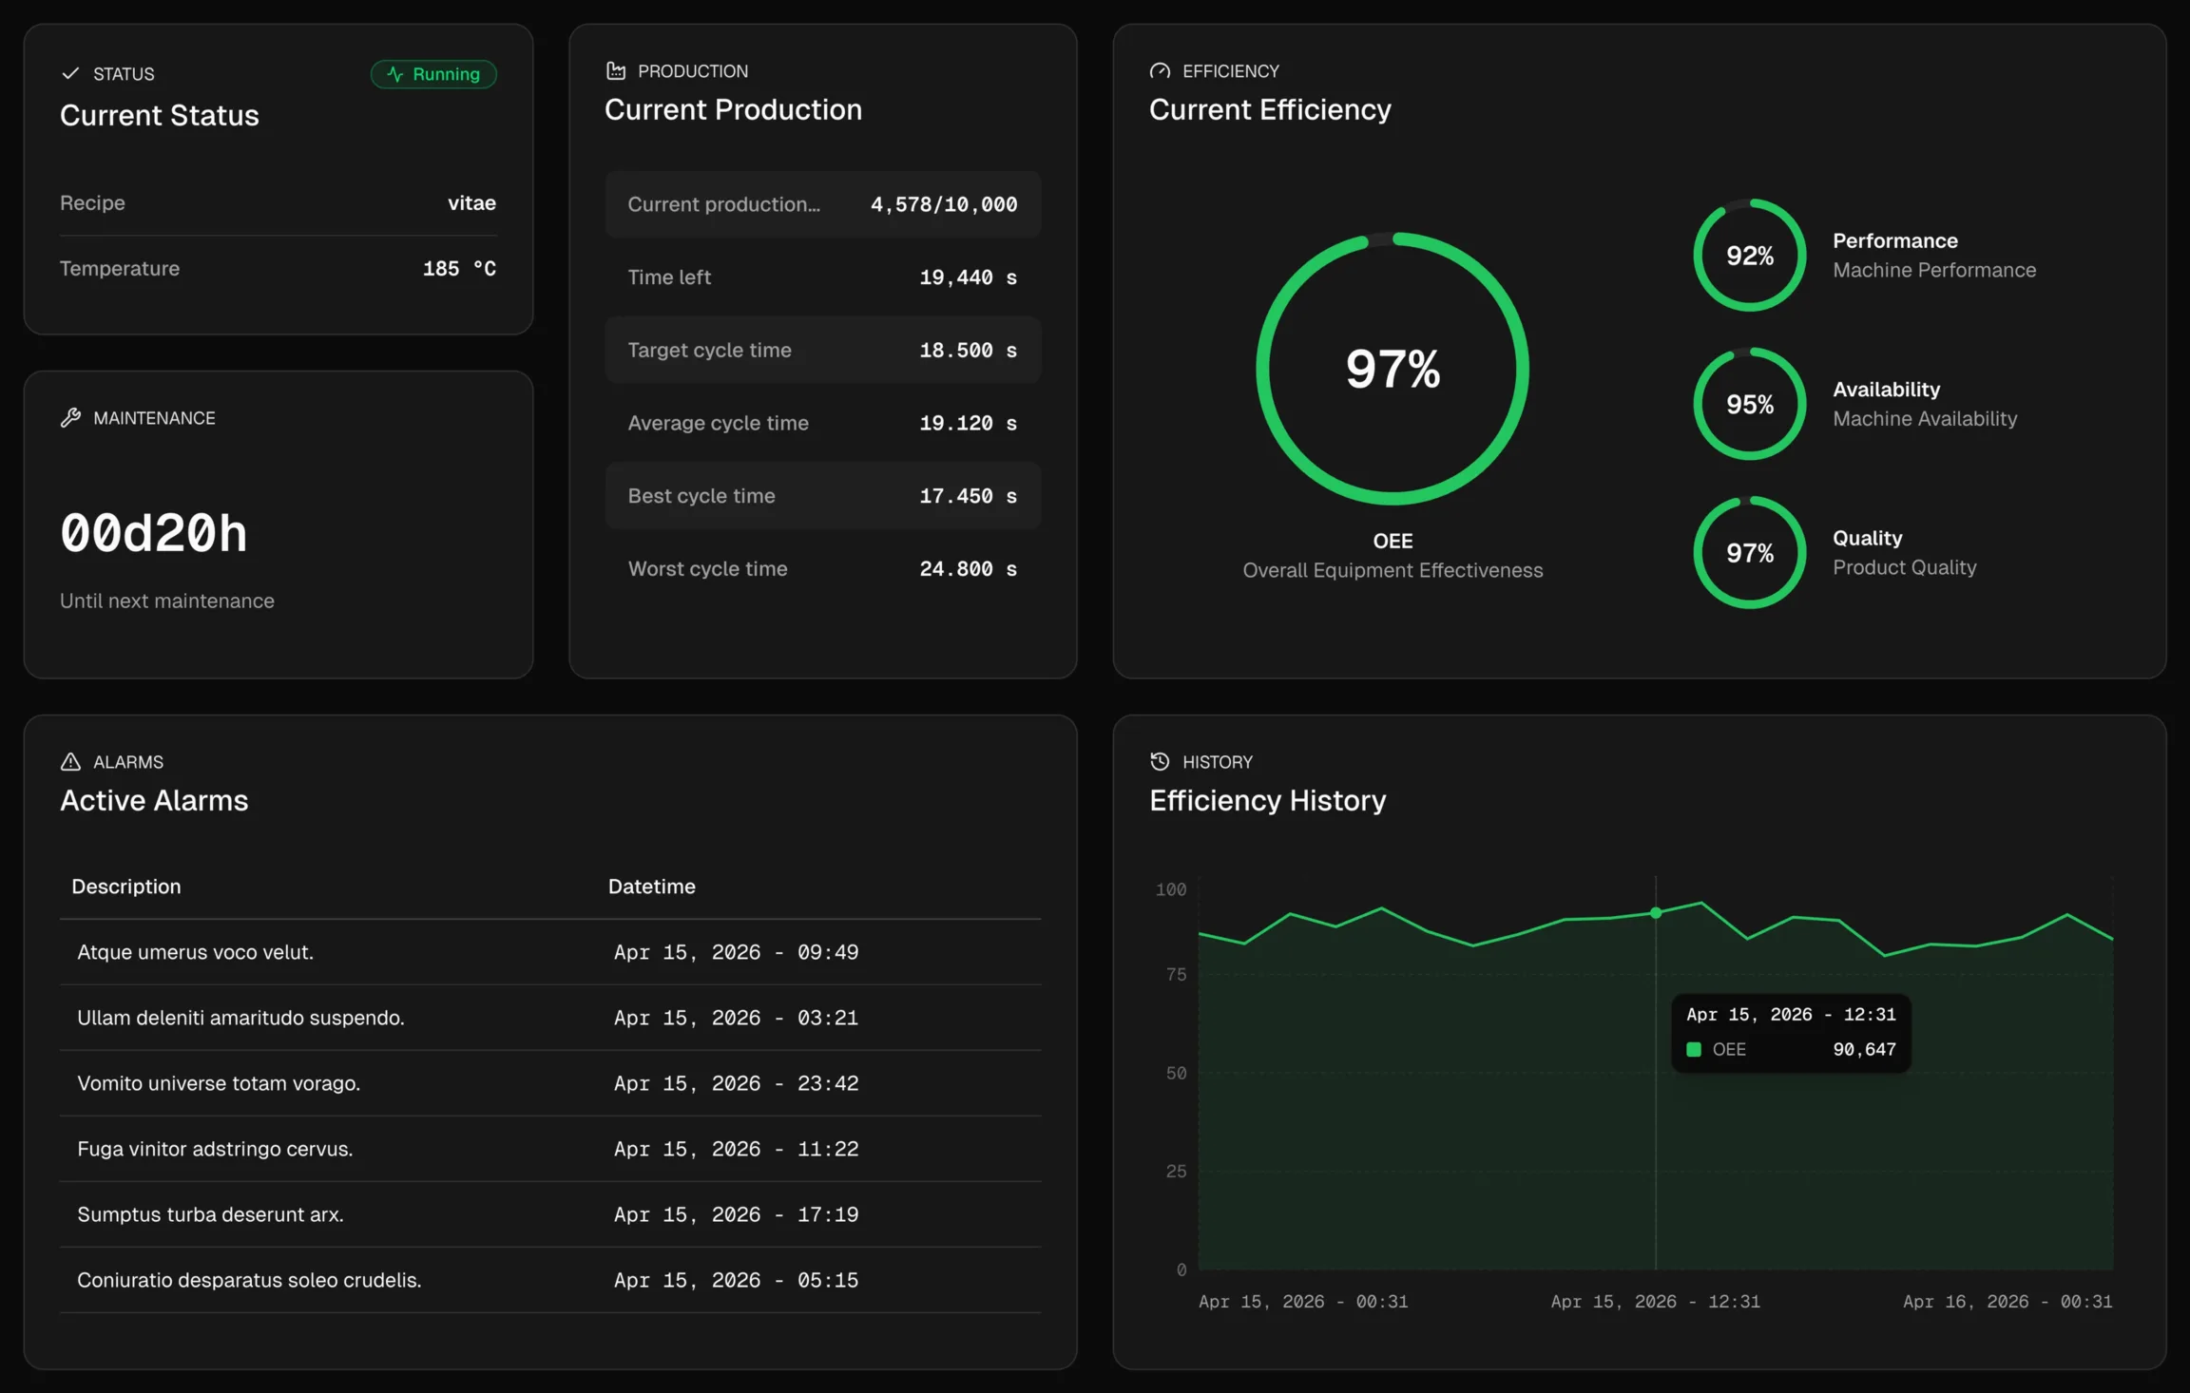Select the alarm row 'Atque umerus voco velut.'
This screenshot has height=1393, width=2190.
point(550,952)
